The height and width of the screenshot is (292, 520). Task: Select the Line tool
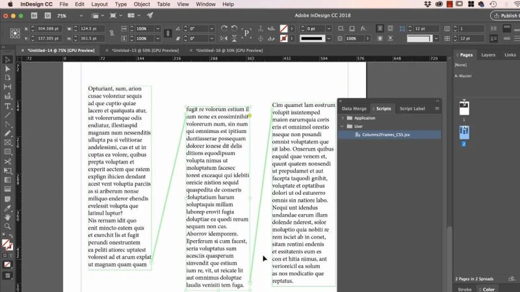coord(7,116)
